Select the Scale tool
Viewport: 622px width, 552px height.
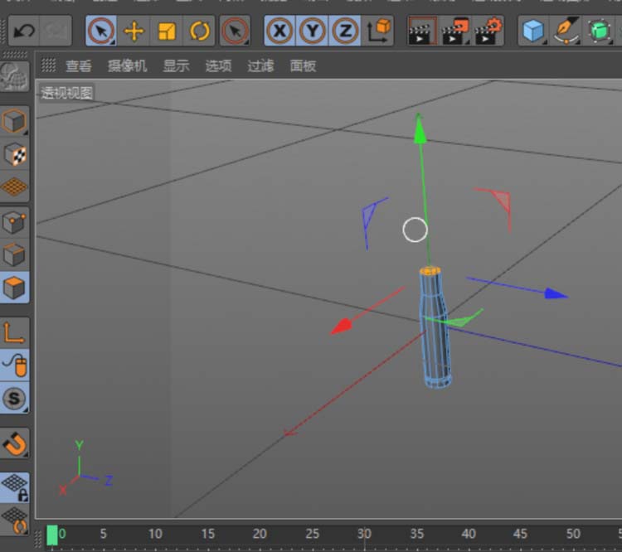[x=167, y=31]
